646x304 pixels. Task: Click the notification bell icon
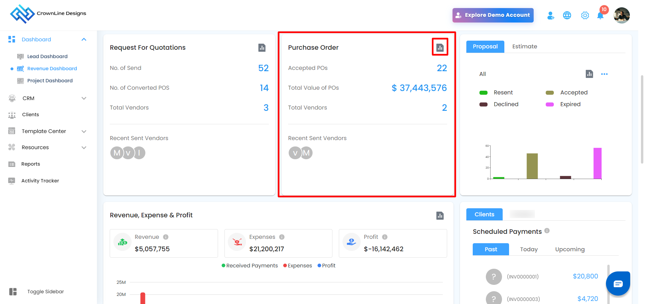600,16
